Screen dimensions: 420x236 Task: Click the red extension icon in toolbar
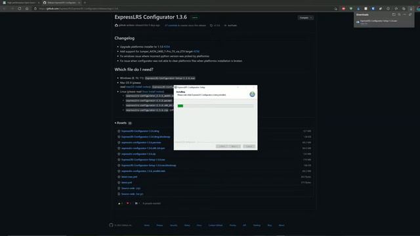(x=343, y=9)
